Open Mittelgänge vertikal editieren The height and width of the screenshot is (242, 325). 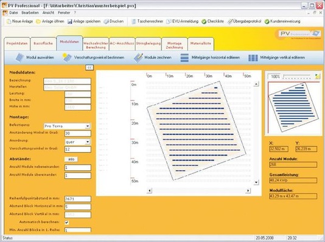[x=253, y=58]
